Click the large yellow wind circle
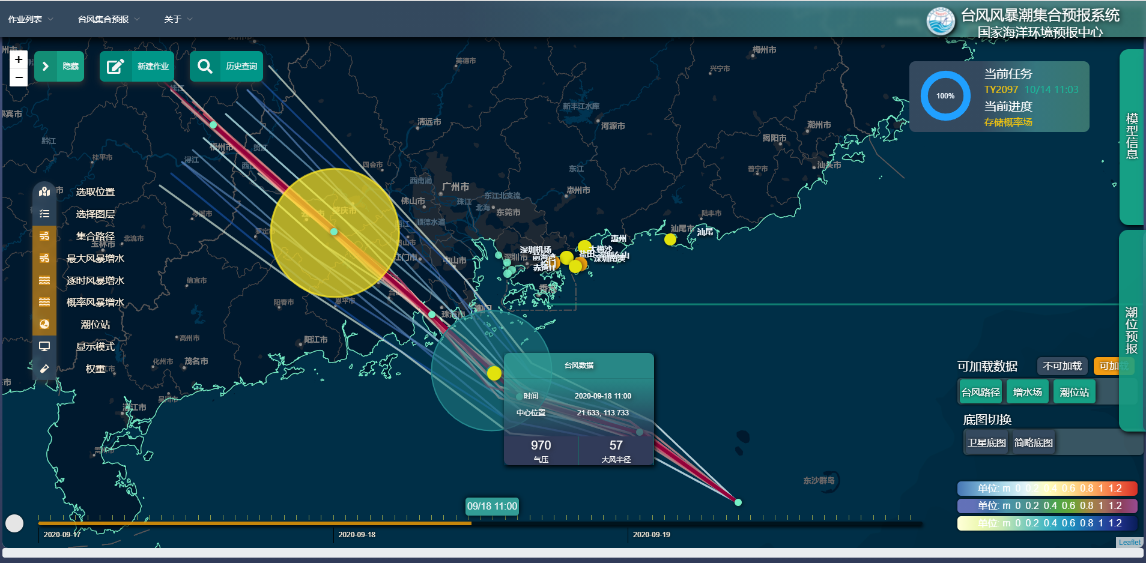This screenshot has height=563, width=1146. coord(335,233)
